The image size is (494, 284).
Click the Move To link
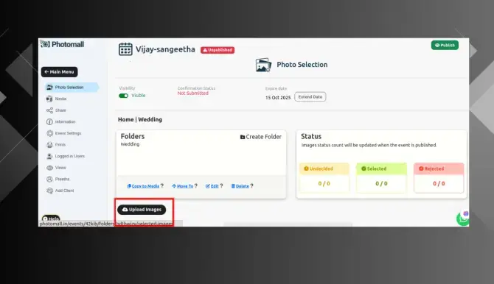(183, 186)
